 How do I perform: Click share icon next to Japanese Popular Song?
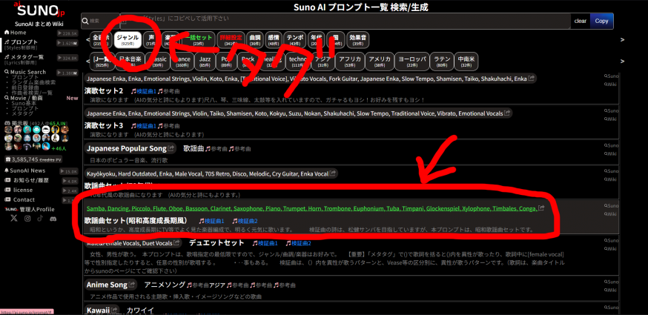[x=171, y=148]
